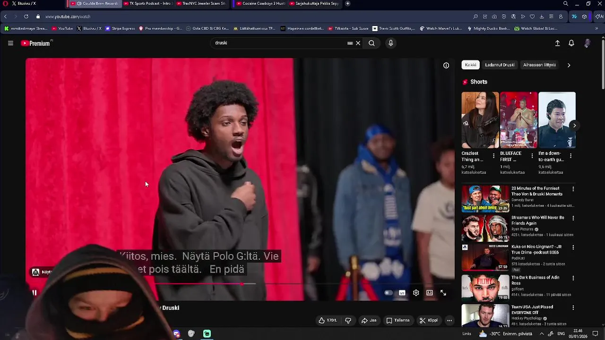This screenshot has width=605, height=340.
Task: Show more filter chips with right arrow
Action: click(569, 65)
